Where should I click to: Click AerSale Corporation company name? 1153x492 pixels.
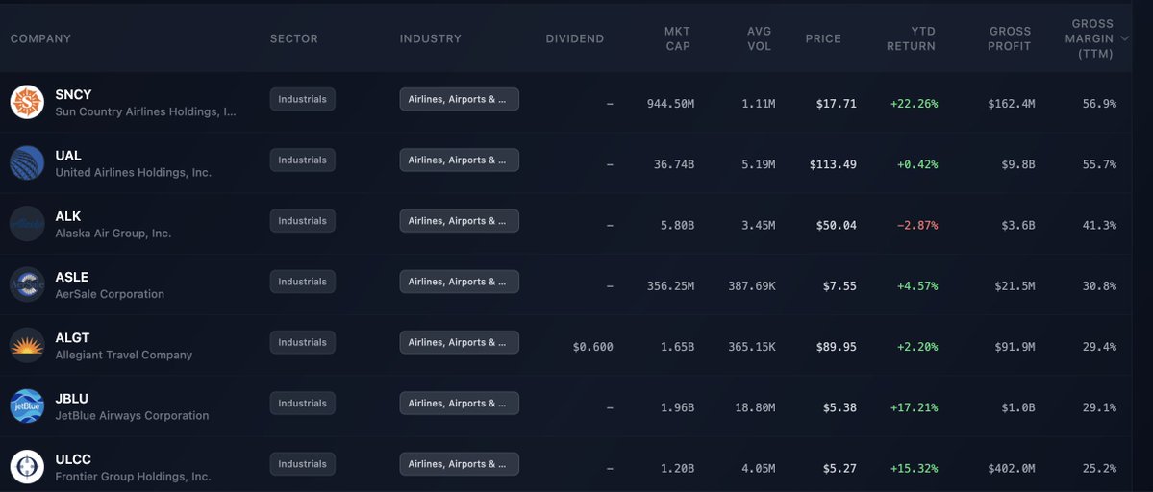click(110, 294)
